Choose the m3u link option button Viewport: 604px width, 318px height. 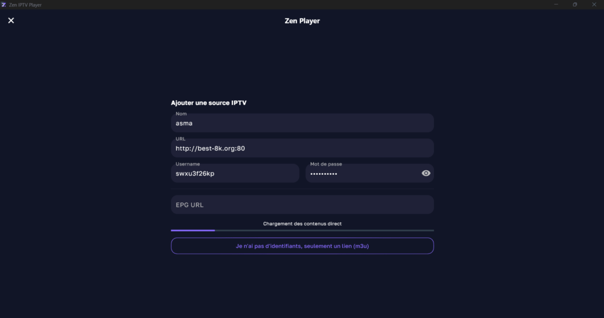click(x=302, y=246)
